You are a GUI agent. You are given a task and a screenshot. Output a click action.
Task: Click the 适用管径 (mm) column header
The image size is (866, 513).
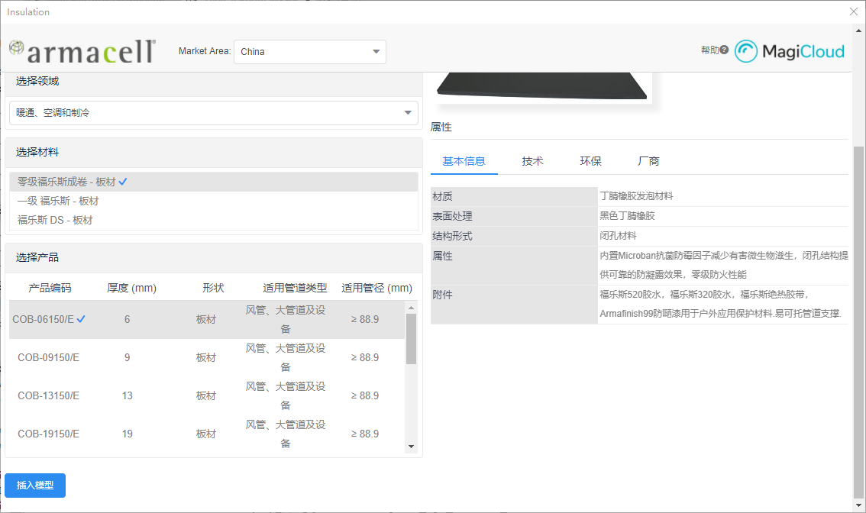coord(376,288)
